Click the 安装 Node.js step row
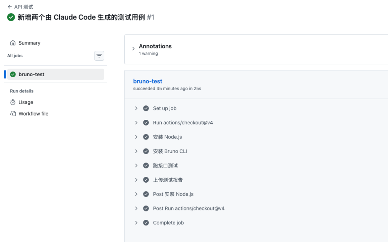The height and width of the screenshot is (242, 388). (167, 137)
